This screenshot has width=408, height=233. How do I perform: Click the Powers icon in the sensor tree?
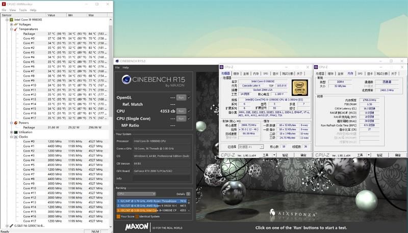click(x=16, y=123)
